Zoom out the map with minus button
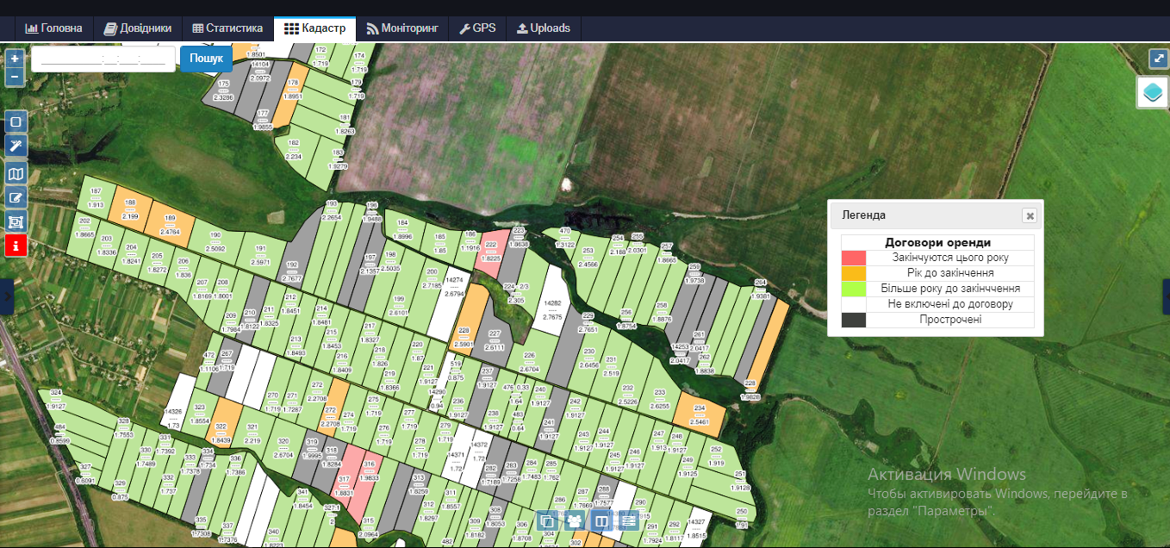 click(x=15, y=77)
